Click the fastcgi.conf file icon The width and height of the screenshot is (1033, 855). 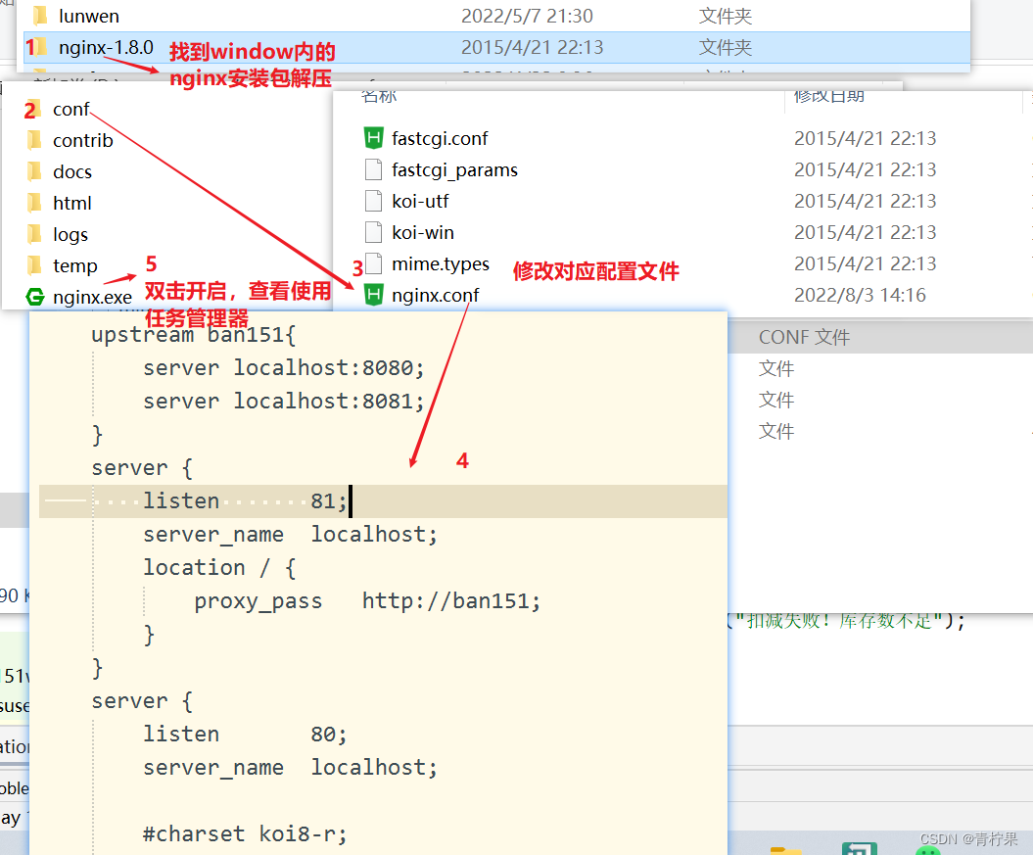point(373,138)
